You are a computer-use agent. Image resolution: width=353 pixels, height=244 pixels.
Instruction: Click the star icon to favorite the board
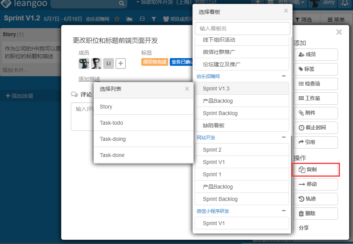pos(117,19)
